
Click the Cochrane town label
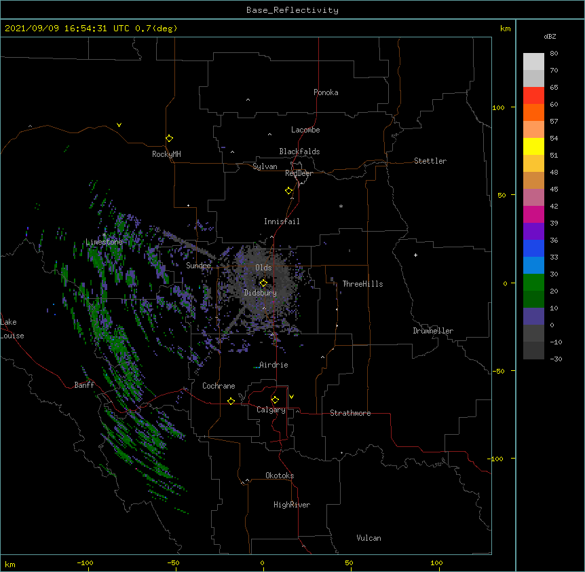coord(219,386)
